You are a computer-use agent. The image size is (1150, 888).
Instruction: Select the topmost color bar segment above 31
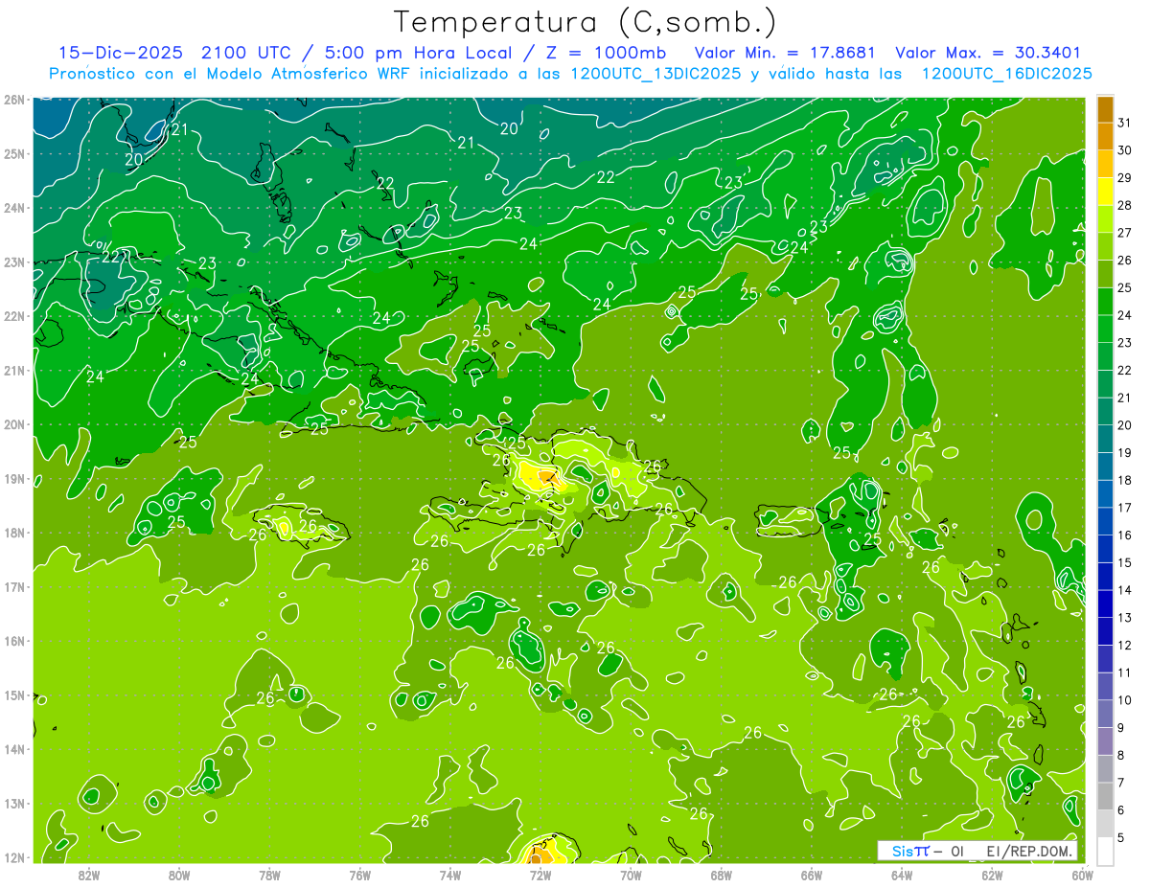1105,109
